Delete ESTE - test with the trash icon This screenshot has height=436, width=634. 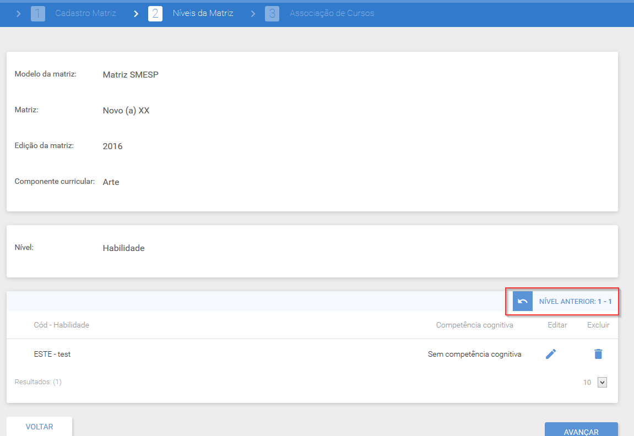pos(598,354)
